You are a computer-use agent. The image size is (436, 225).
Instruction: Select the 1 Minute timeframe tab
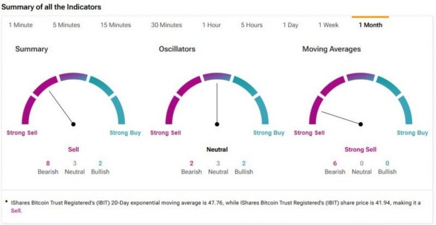coord(21,25)
